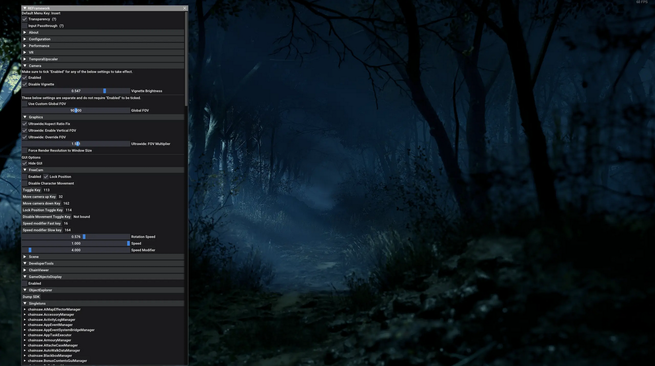Enable Use Custom Global FOV
This screenshot has height=366, width=655.
point(25,104)
